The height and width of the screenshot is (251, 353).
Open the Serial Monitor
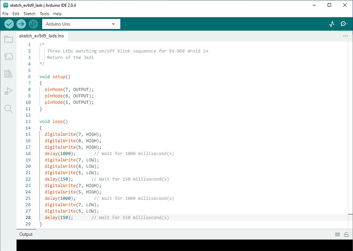[343, 24]
